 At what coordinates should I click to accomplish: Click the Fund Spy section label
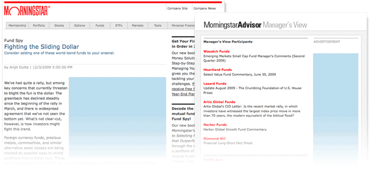14,40
